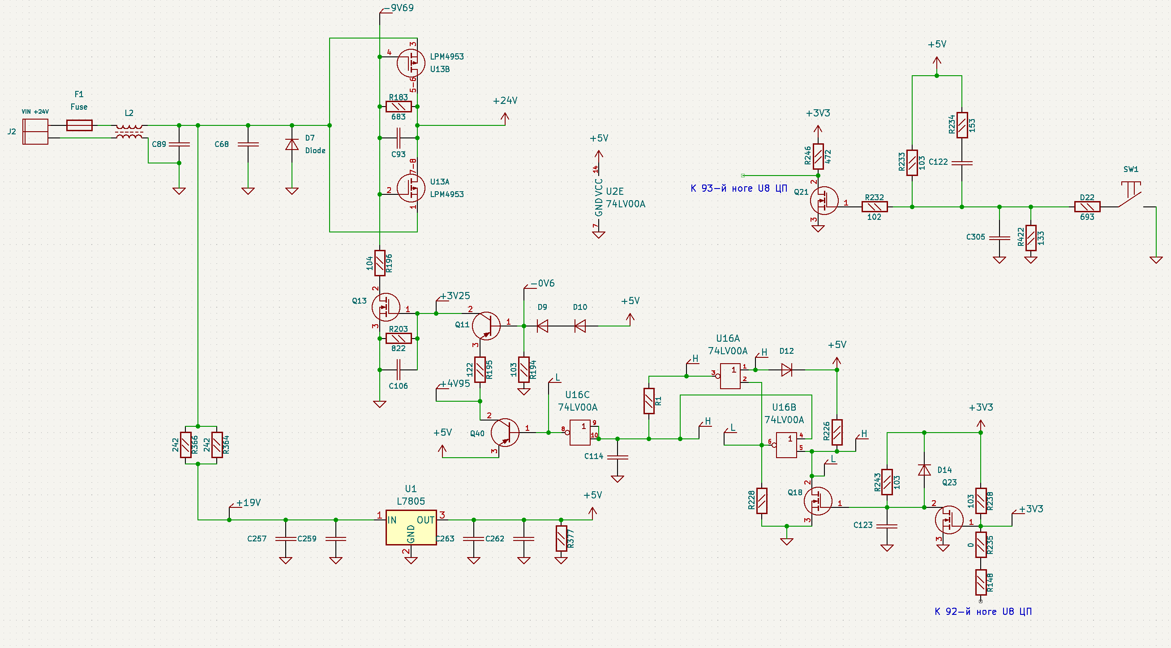
Task: Click the -0V6 net label
Action: tap(542, 283)
